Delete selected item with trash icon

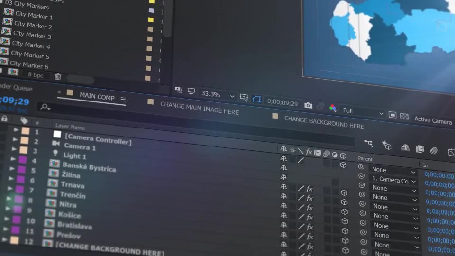point(58,76)
